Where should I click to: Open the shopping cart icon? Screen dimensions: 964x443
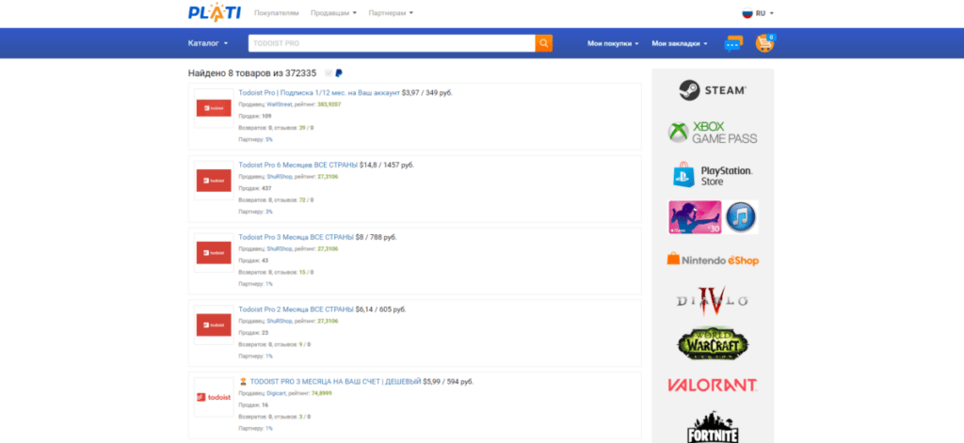tap(765, 43)
